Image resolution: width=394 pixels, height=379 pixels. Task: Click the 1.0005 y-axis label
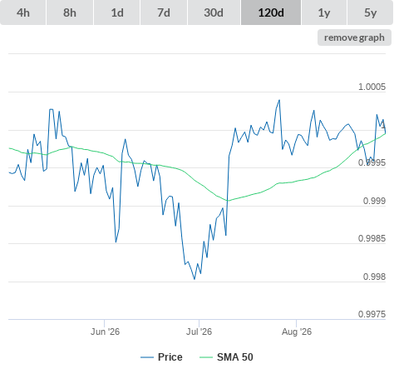(x=372, y=87)
